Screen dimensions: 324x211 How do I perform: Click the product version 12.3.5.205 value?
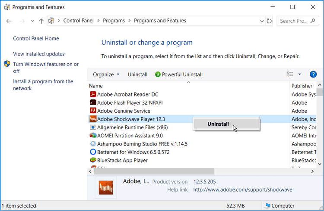(205, 182)
